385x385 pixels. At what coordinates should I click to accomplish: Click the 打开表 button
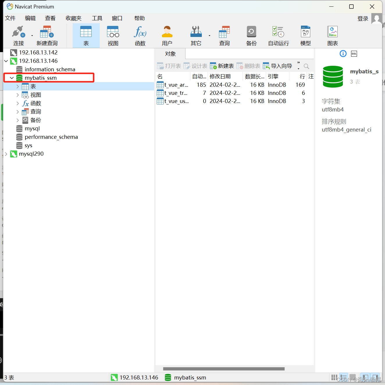point(169,66)
